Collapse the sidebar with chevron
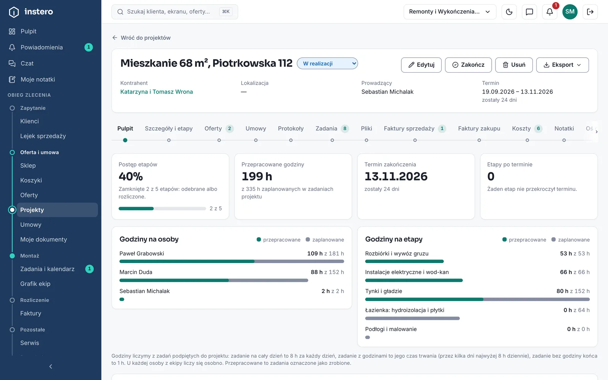The image size is (608, 380). (x=51, y=366)
